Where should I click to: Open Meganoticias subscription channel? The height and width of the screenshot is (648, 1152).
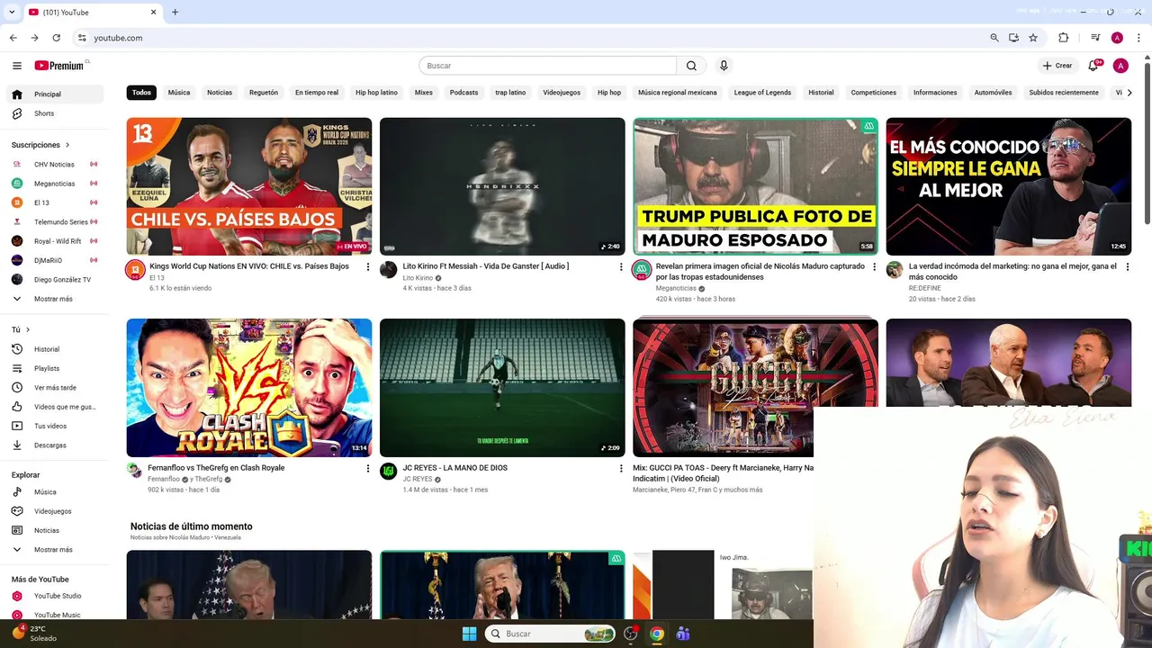point(54,184)
